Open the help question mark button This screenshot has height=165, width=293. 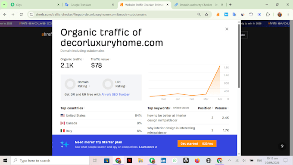(282, 146)
